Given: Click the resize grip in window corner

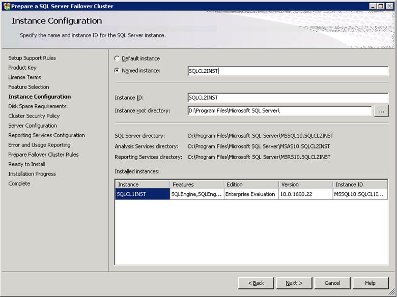Looking at the screenshot, I should [x=392, y=292].
